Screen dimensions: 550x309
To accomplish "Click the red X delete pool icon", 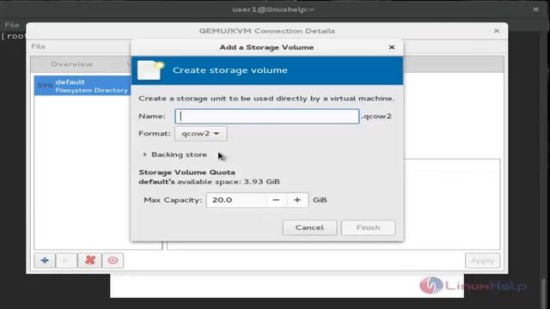I will point(89,260).
